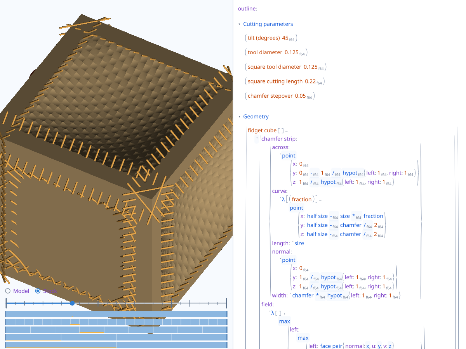
Task: Click the 'fidget cube' definition name
Action: coord(262,131)
